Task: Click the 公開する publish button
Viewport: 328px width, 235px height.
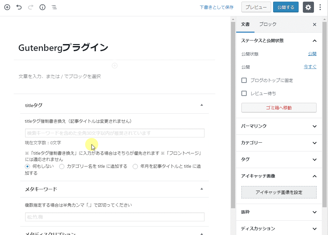Action: [286, 7]
